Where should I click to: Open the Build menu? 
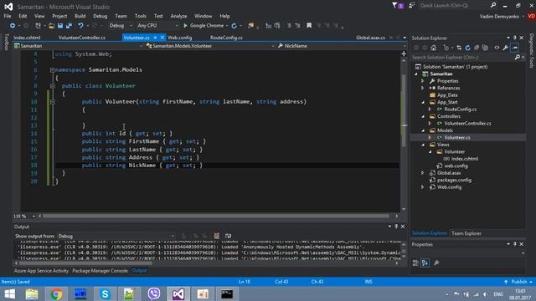tap(80, 16)
